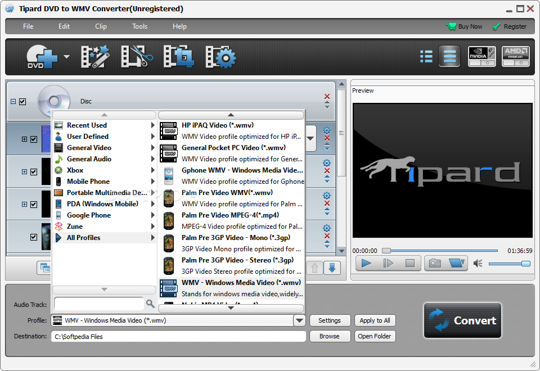Click the Settings button
Viewport: 540px width, 371px height.
point(330,320)
